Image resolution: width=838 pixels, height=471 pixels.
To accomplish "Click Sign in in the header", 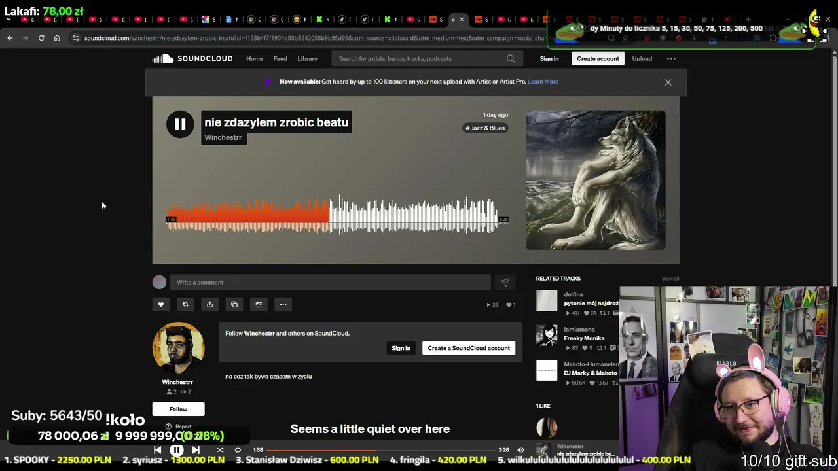I will [x=549, y=59].
